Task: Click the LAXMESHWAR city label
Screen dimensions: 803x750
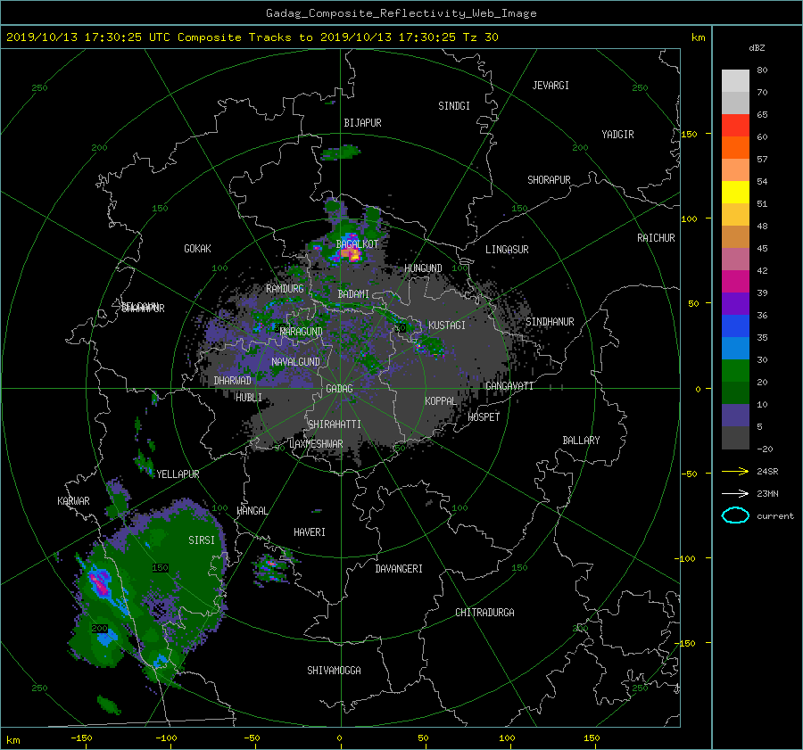Action: click(x=316, y=444)
